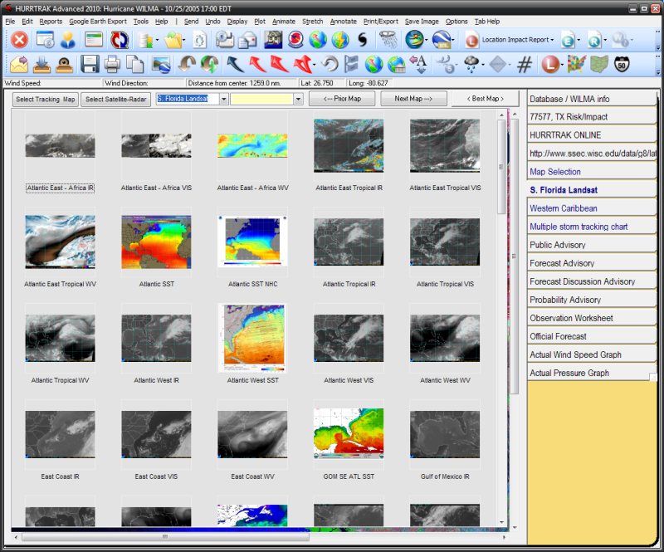Viewport: 664px width, 552px height.
Task: Click the globe with building icon
Action: point(397,65)
